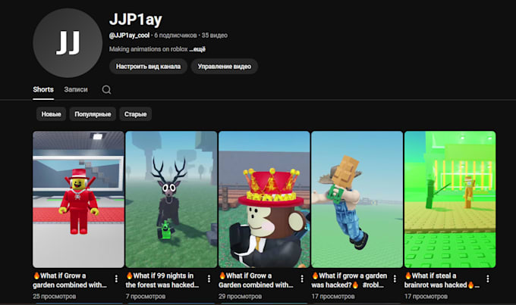This screenshot has height=305, width=516.
Task: Filter shorts by Старые
Action: pyautogui.click(x=135, y=114)
